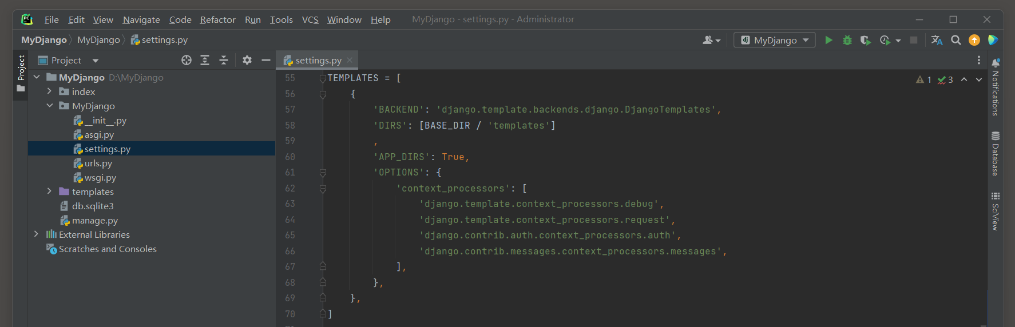Screen dimensions: 1015x327
Task: Open the colorful plugin icon at toolbar end
Action: [x=993, y=40]
